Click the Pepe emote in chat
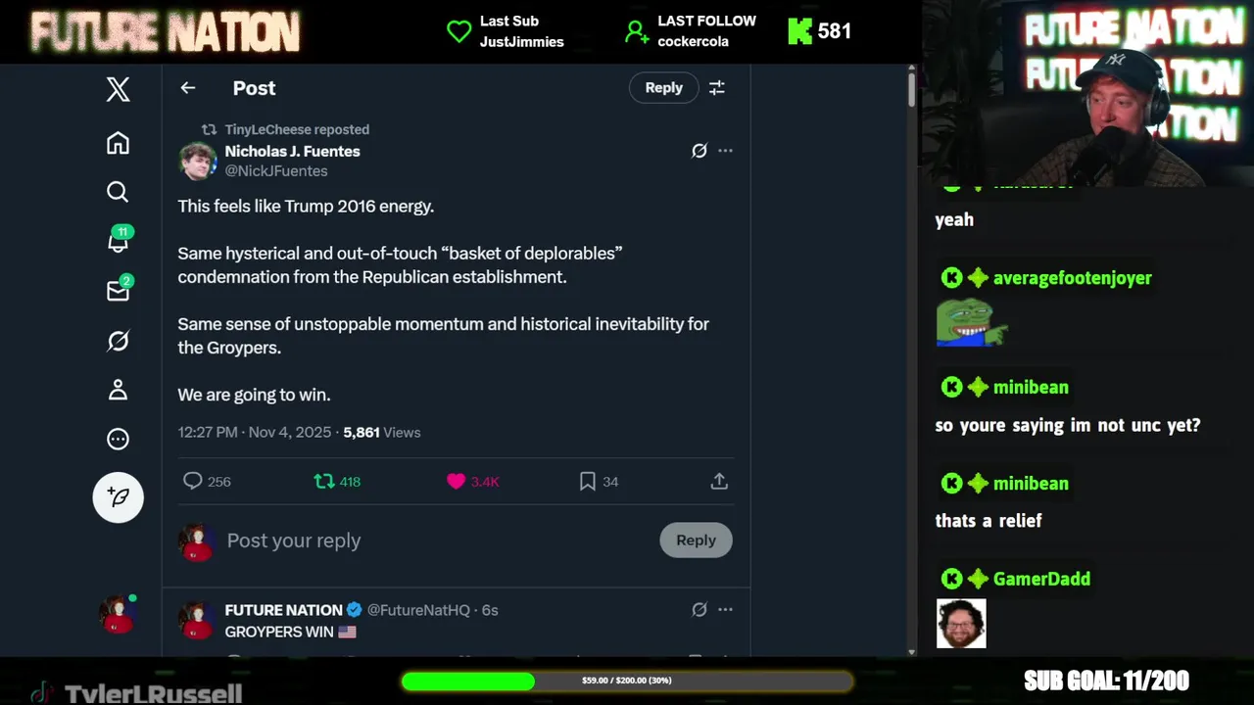Image resolution: width=1254 pixels, height=705 pixels. click(971, 322)
